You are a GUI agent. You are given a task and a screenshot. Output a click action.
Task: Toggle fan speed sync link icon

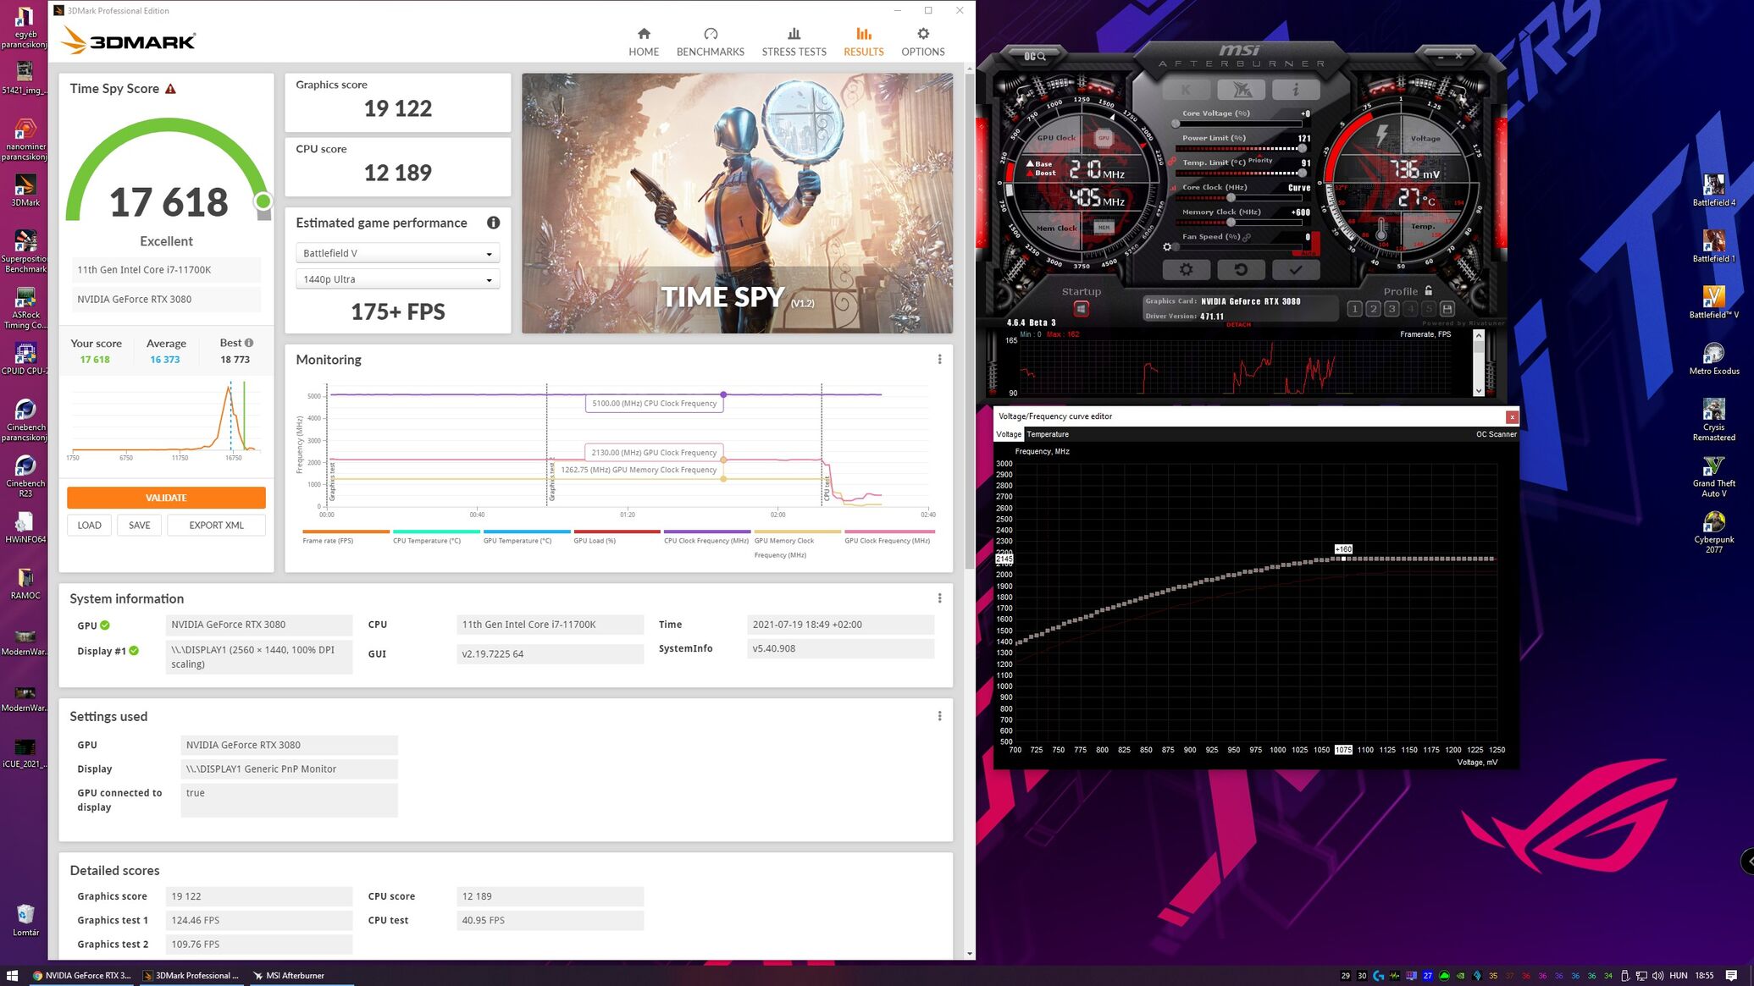coord(1247,237)
